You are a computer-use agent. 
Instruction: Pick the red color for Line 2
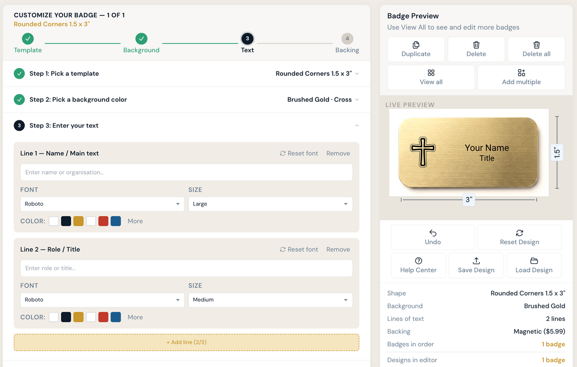tap(103, 317)
